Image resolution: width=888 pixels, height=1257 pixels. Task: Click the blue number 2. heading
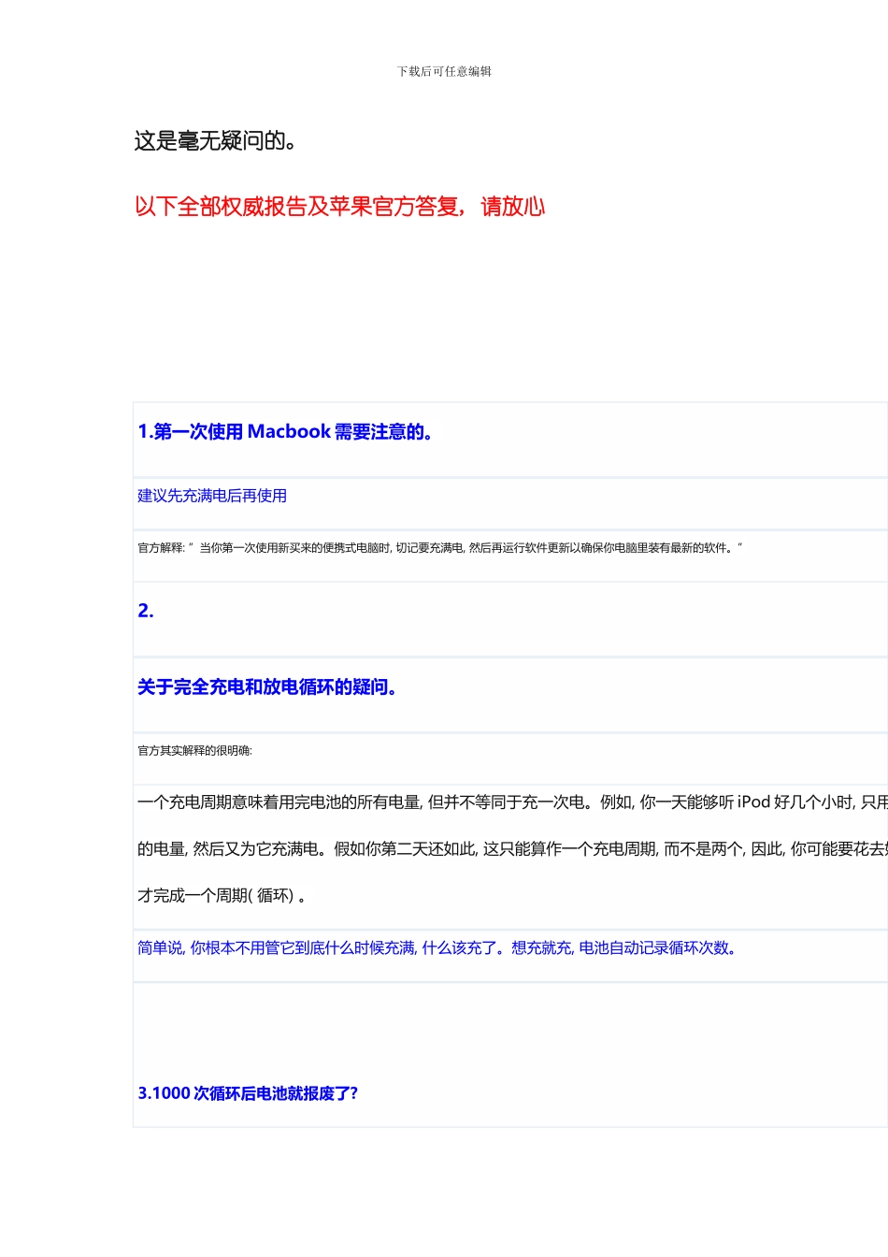pos(146,611)
